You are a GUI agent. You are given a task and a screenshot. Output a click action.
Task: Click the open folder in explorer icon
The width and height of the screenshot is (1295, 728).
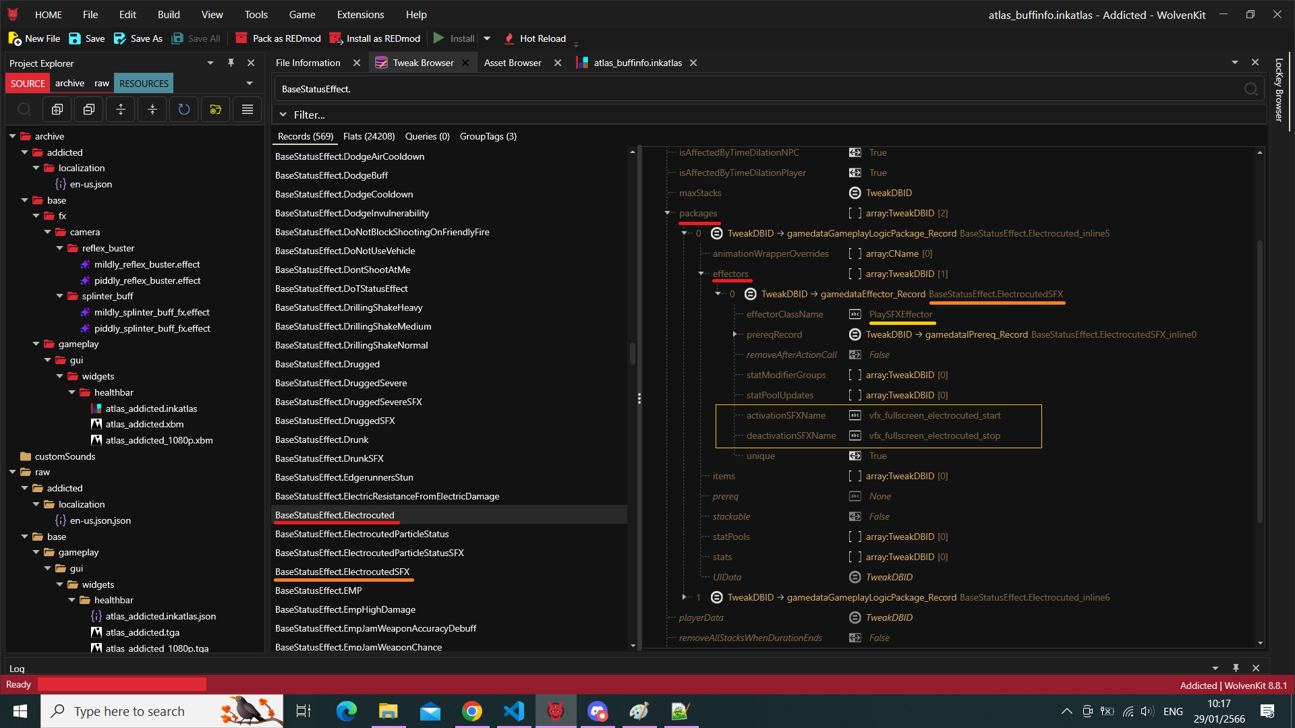click(216, 109)
